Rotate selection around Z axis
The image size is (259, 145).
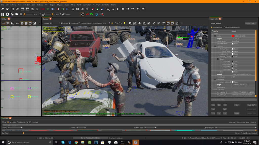[67, 9]
